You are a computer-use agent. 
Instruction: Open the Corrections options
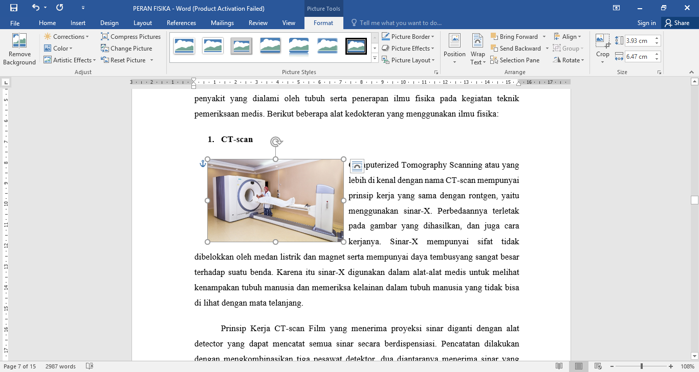(66, 37)
